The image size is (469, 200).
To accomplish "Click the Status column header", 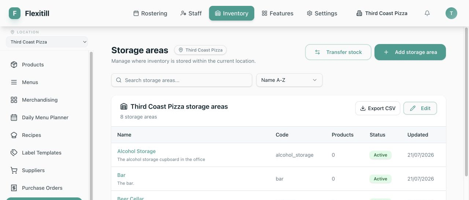I will (x=377, y=135).
